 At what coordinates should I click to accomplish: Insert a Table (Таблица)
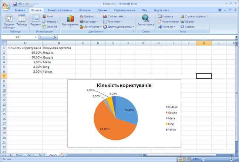coord(22,20)
